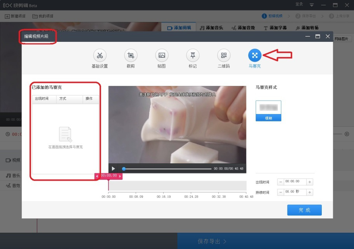Screen dimensions: 354x249
Task: Nudge the timeline marker left with the arrow
Action: pyautogui.click(x=97, y=176)
